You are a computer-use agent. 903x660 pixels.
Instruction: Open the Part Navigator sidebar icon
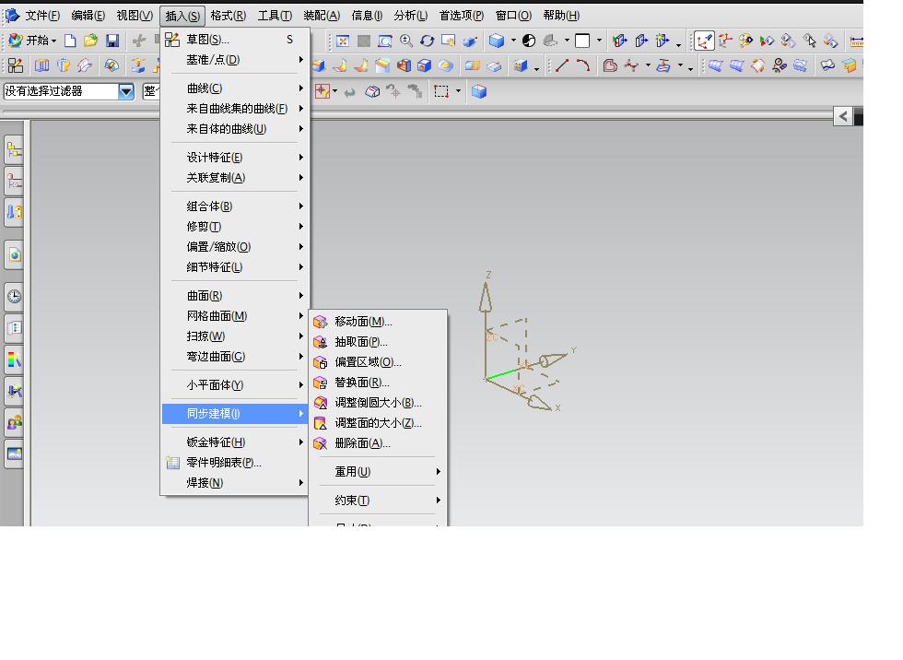coord(15,182)
